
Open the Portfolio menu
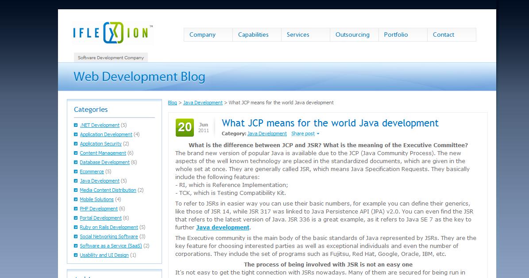[x=403, y=35]
